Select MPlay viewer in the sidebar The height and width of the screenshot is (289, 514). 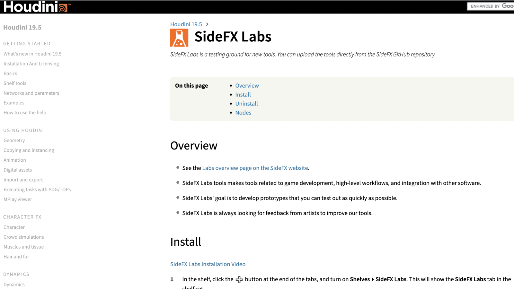pyautogui.click(x=18, y=199)
